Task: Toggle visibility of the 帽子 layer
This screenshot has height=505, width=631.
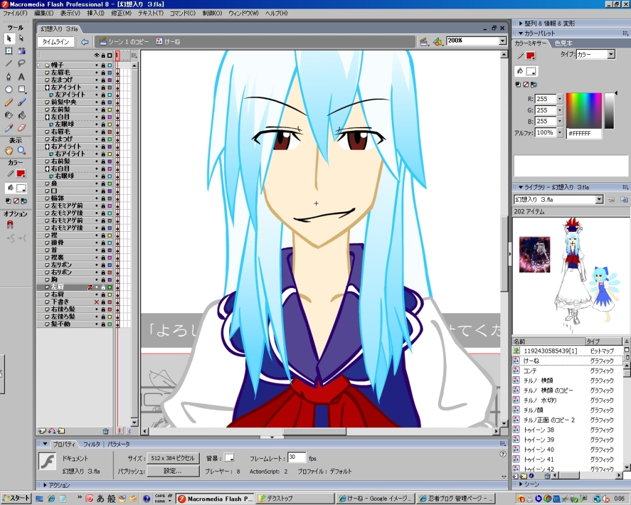Action: coord(97,65)
